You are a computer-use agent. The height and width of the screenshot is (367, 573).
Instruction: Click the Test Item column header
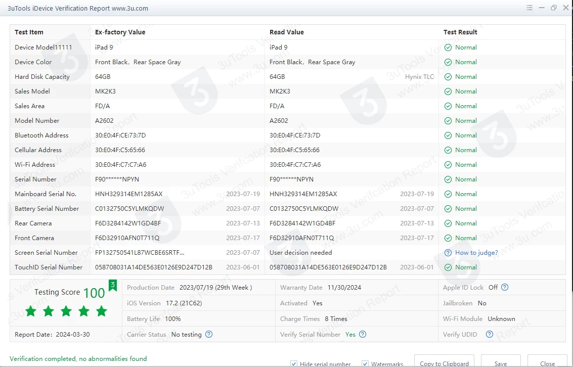click(29, 32)
